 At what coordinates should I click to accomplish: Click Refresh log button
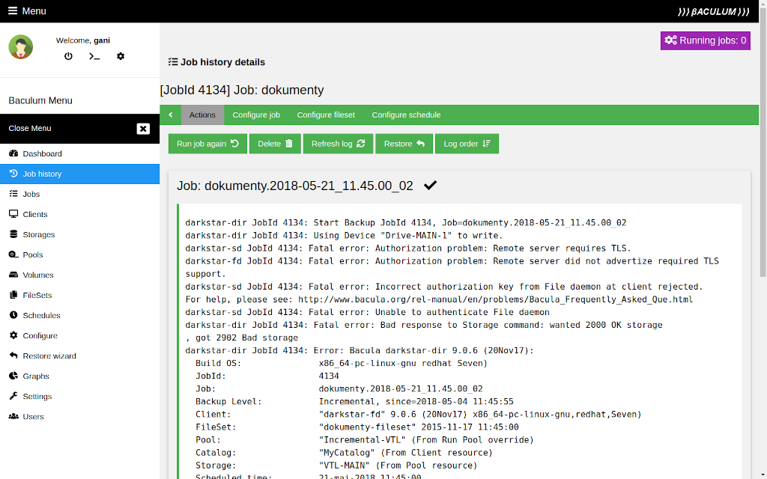tap(338, 144)
